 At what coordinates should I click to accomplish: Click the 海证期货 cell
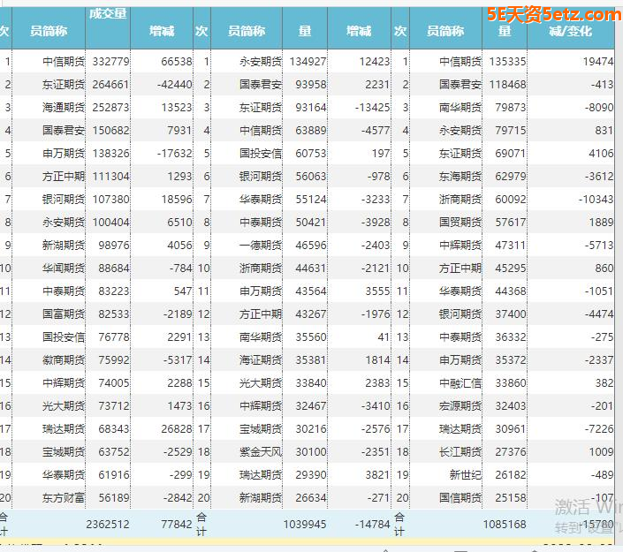point(261,360)
